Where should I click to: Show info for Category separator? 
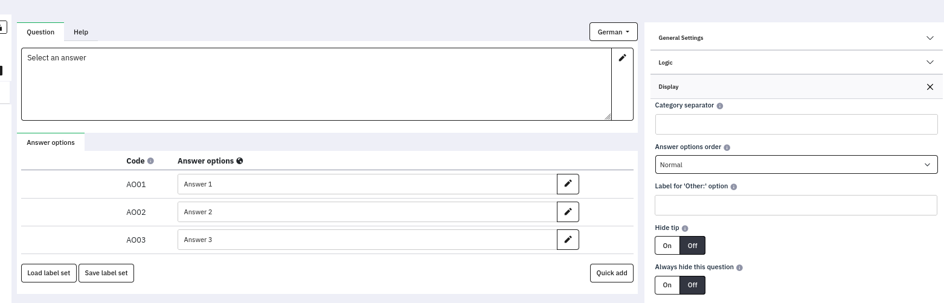[719, 106]
